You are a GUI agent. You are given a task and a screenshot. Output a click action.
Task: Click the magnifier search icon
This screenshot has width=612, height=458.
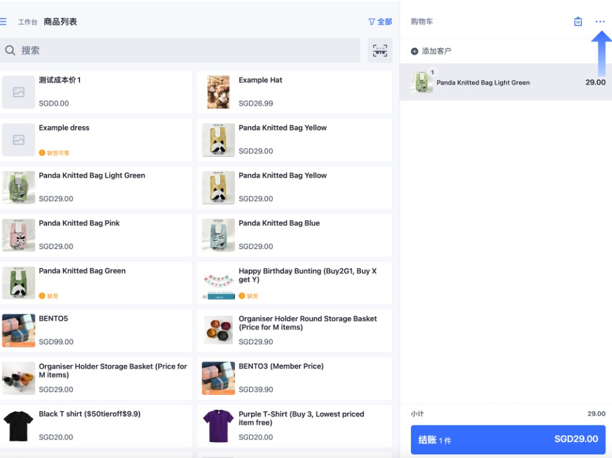point(10,50)
